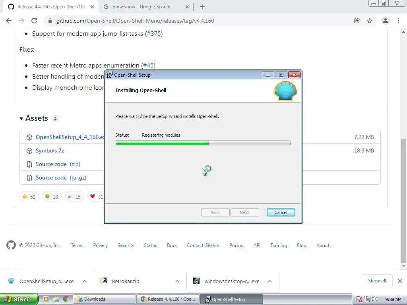Expand options for OpenShellSetup download chevron
This screenshot has height=305, width=407.
tap(85, 281)
